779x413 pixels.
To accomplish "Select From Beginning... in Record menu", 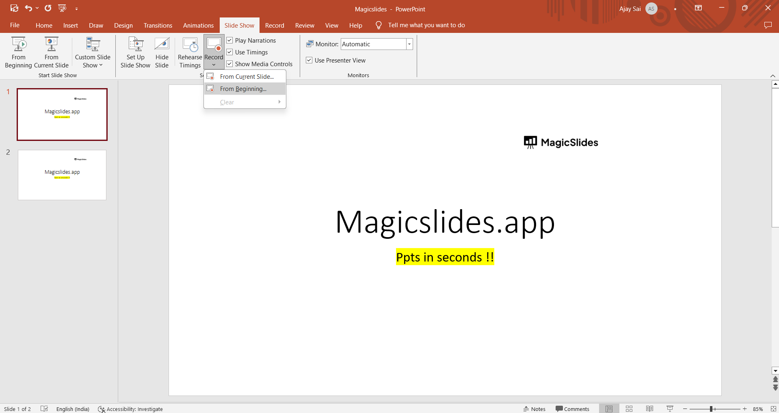I will (x=243, y=89).
